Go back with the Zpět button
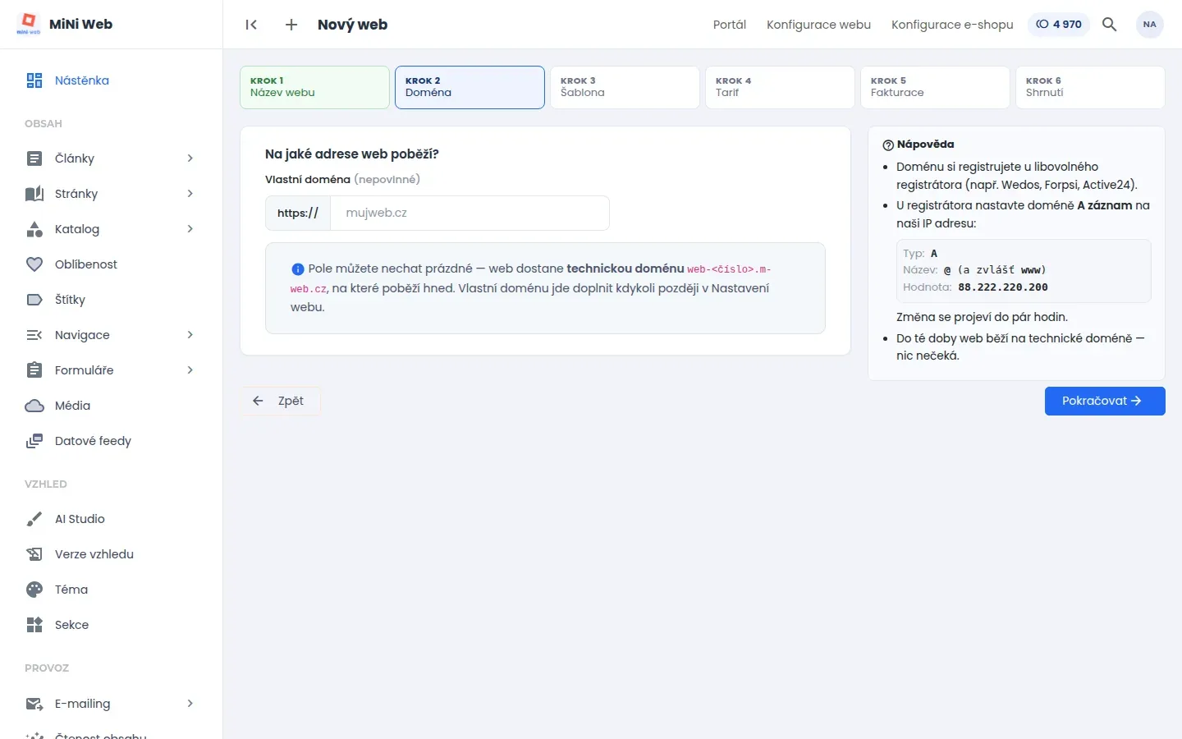Image resolution: width=1182 pixels, height=739 pixels. pyautogui.click(x=280, y=401)
